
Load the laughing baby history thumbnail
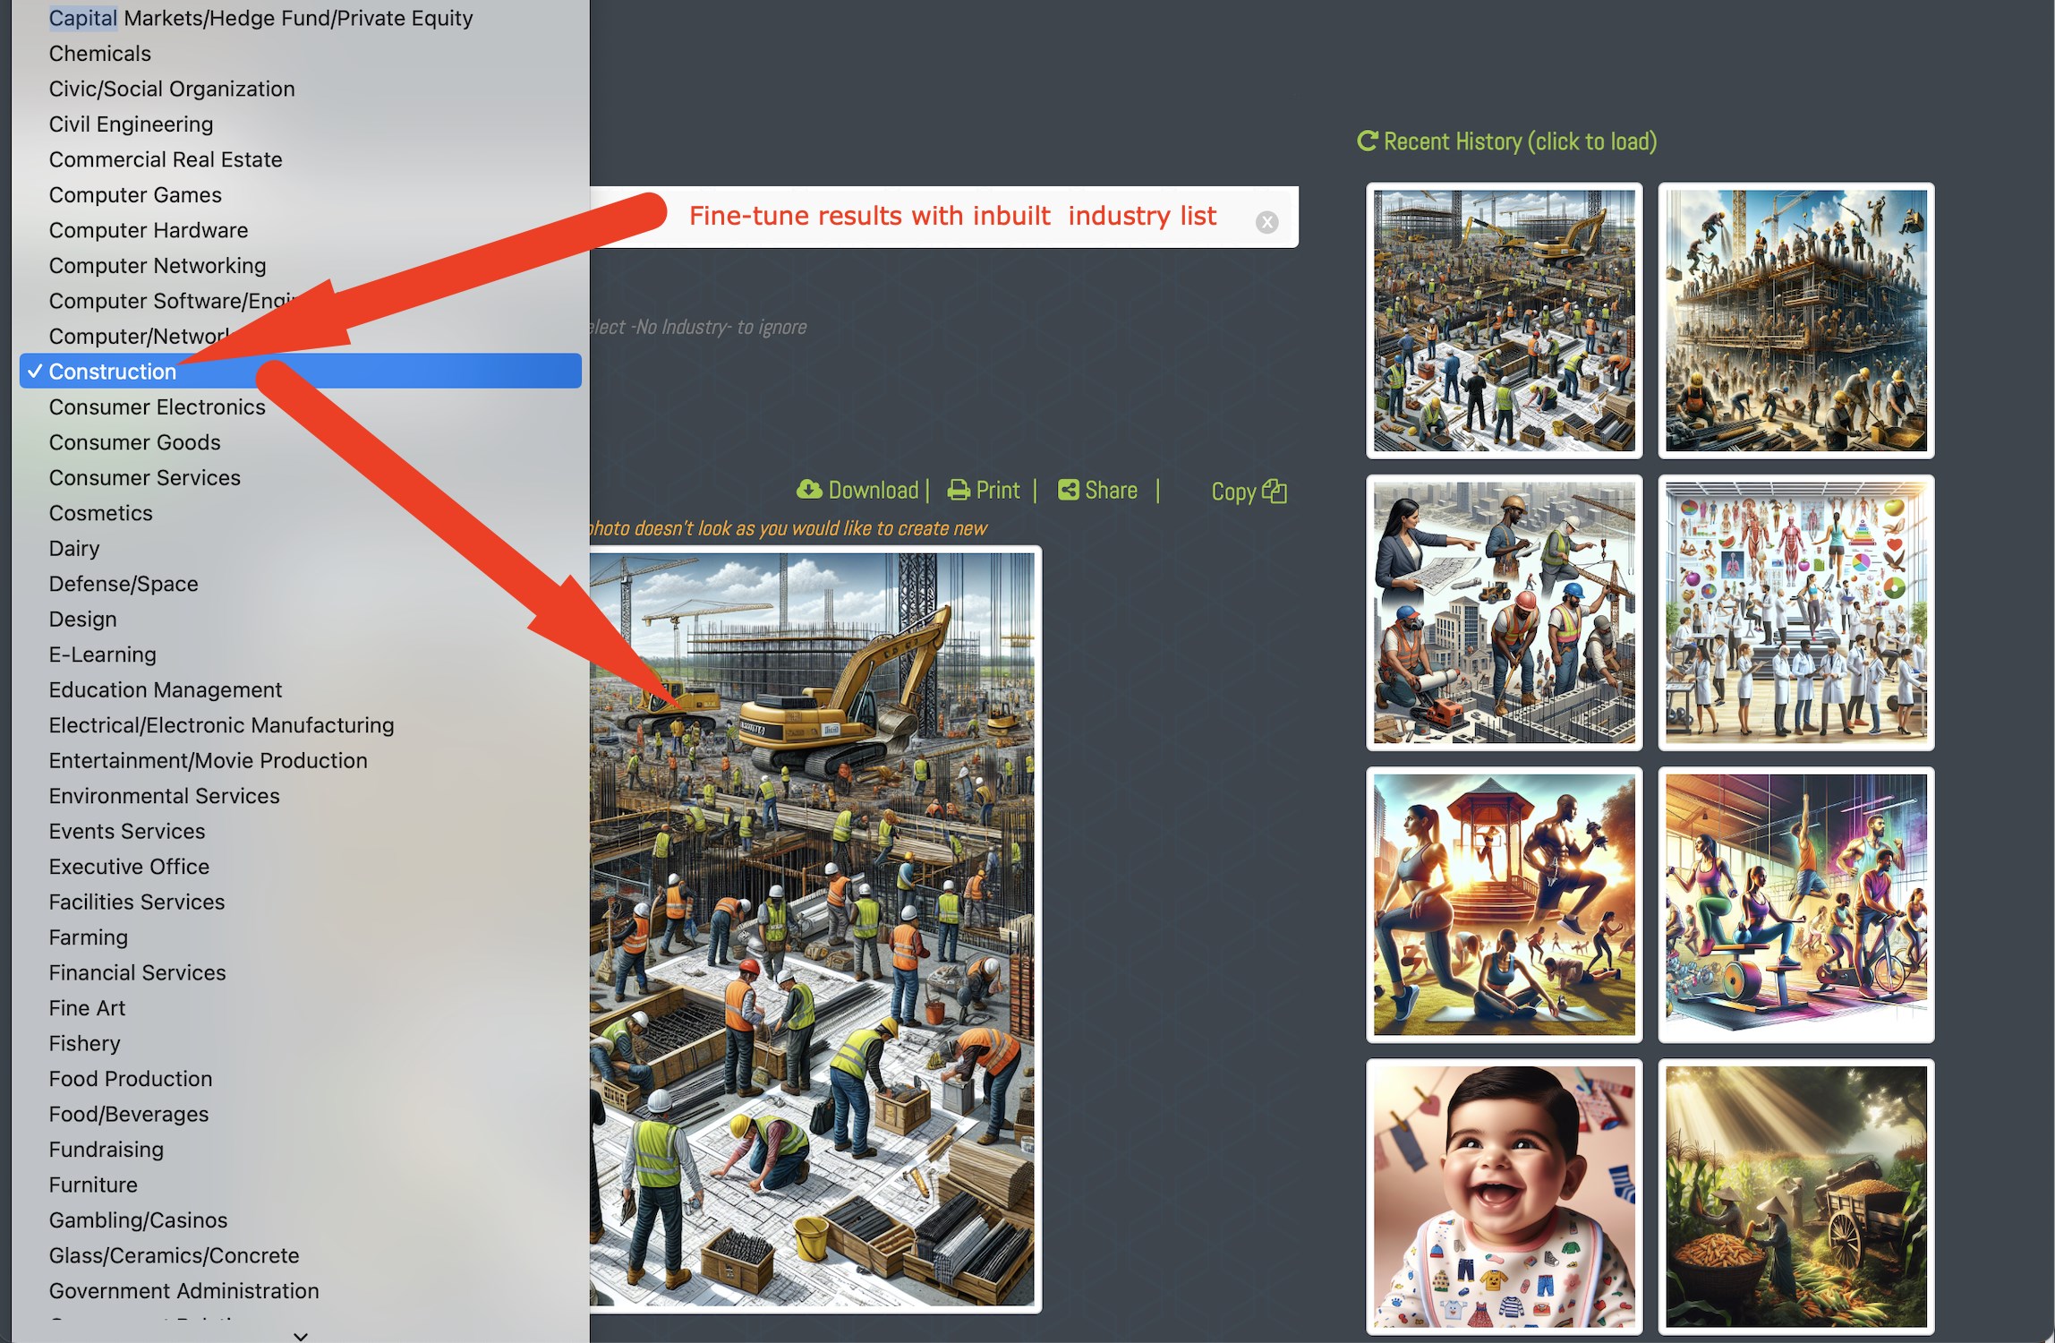pos(1504,1195)
